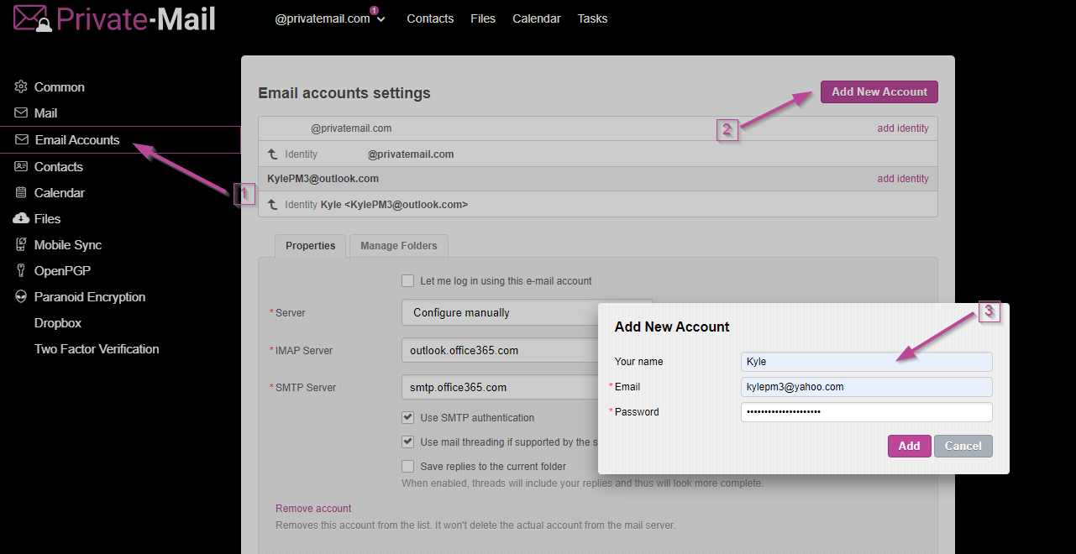Uncheck Use SMTP authentication

407,417
